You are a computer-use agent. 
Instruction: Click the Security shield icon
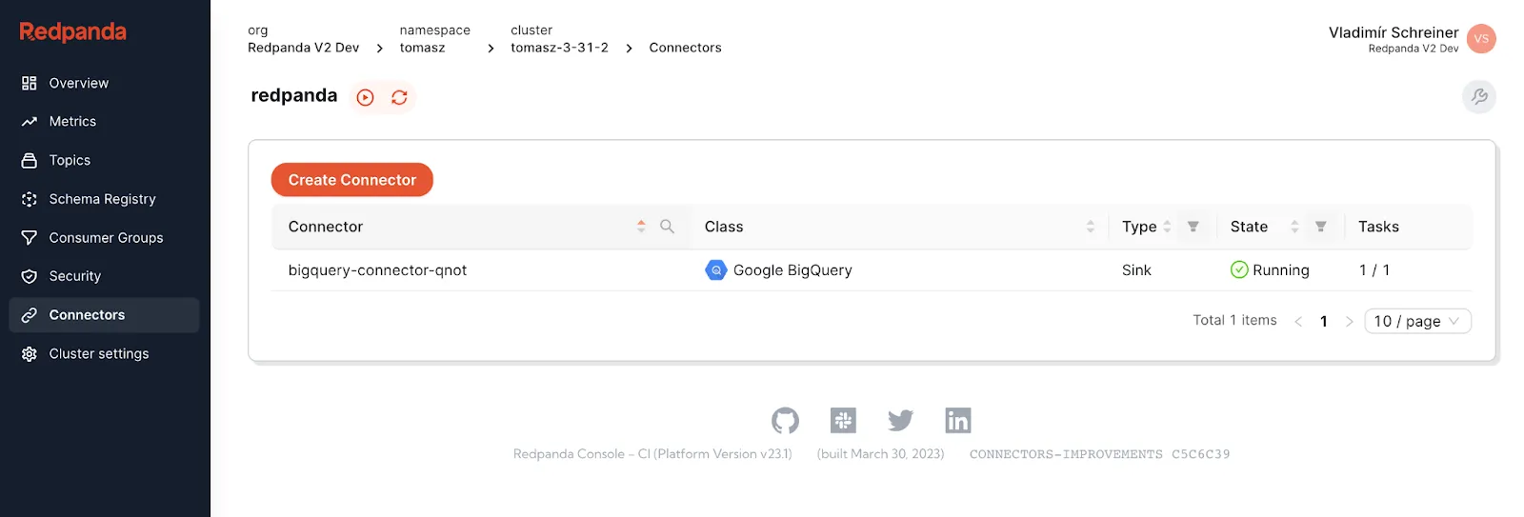[30, 276]
